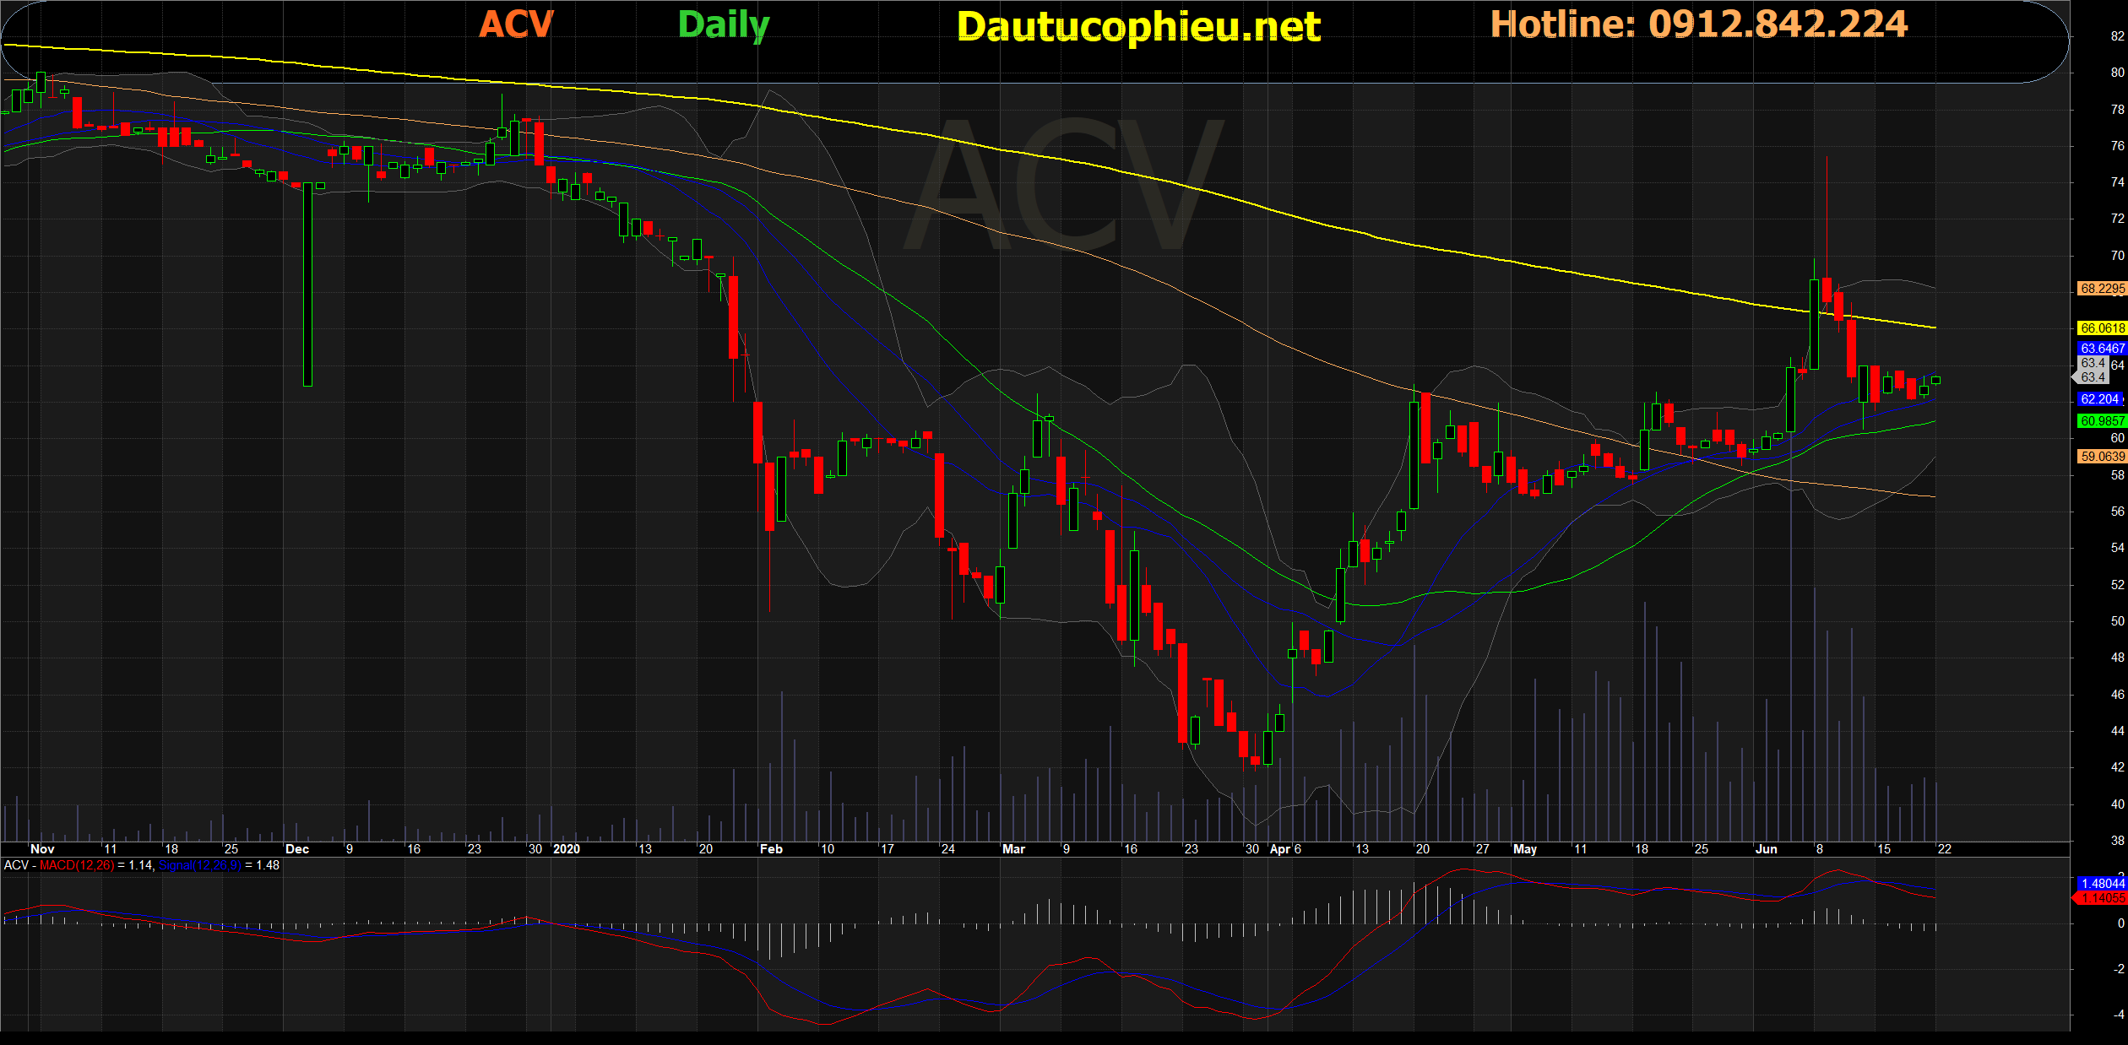
Task: Click the 2020 year marker on date axis
Action: [567, 849]
